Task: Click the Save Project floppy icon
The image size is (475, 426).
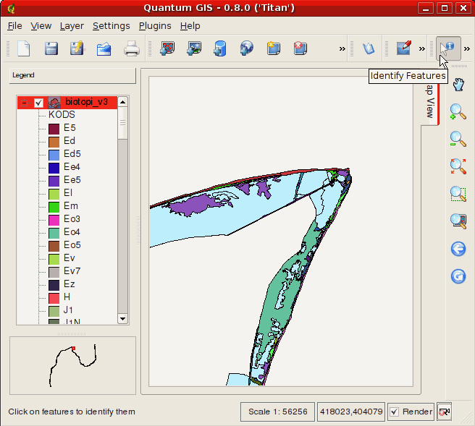Action: click(51, 48)
